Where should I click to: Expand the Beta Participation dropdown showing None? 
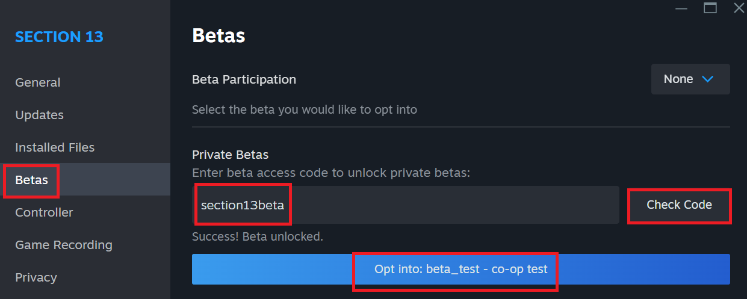690,79
